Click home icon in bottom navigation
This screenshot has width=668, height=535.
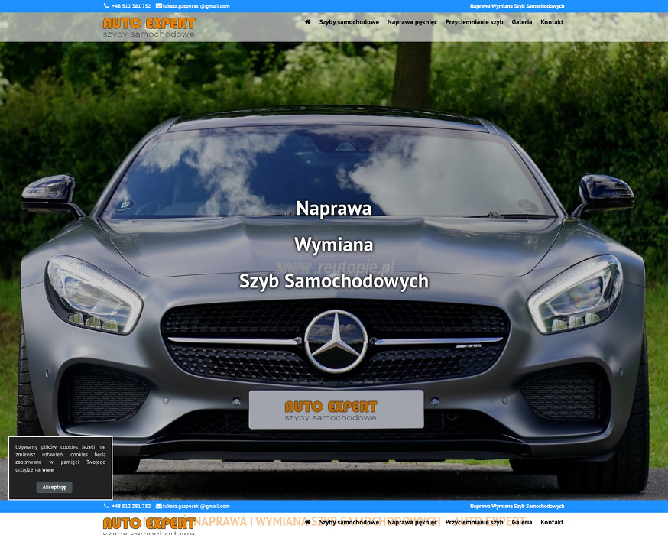[307, 522]
